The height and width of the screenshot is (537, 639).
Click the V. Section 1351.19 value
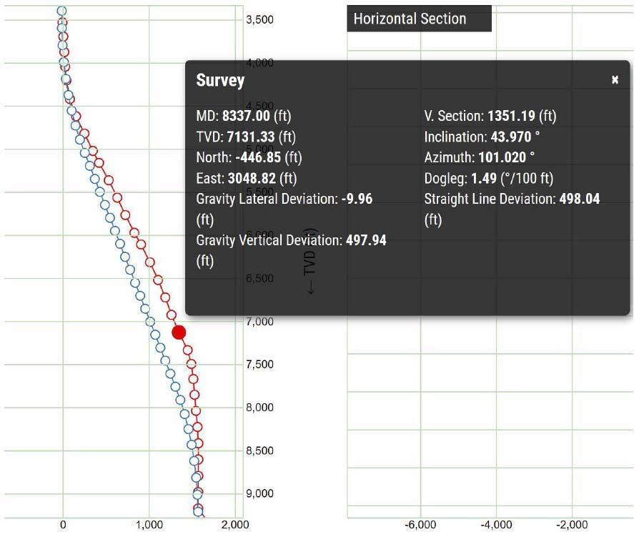pyautogui.click(x=511, y=116)
